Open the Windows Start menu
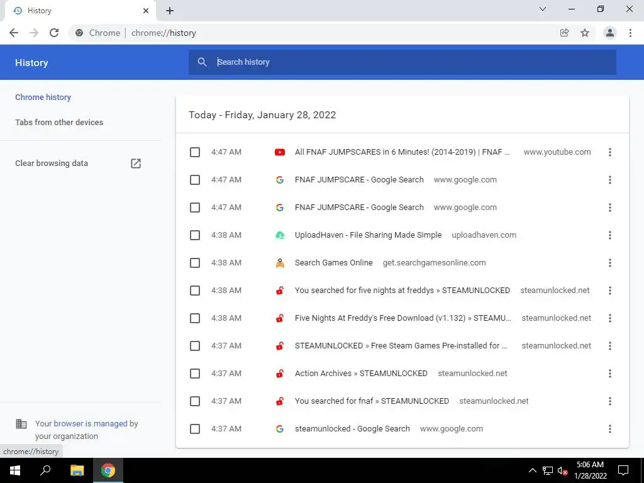 15,470
